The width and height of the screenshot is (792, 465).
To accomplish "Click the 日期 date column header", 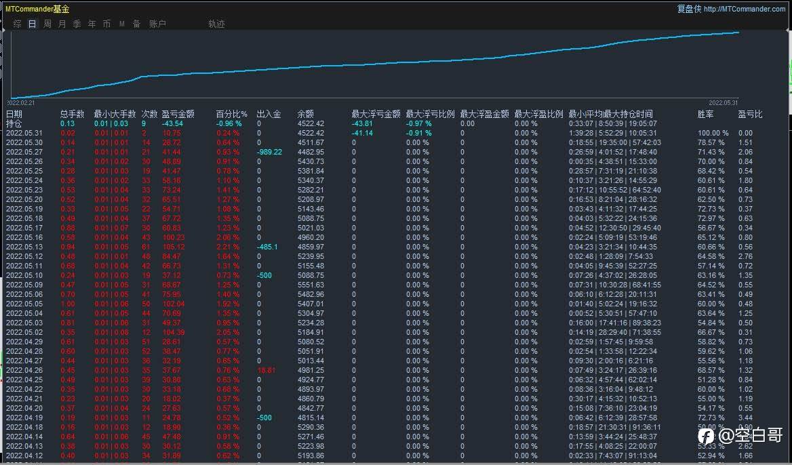I will point(14,114).
